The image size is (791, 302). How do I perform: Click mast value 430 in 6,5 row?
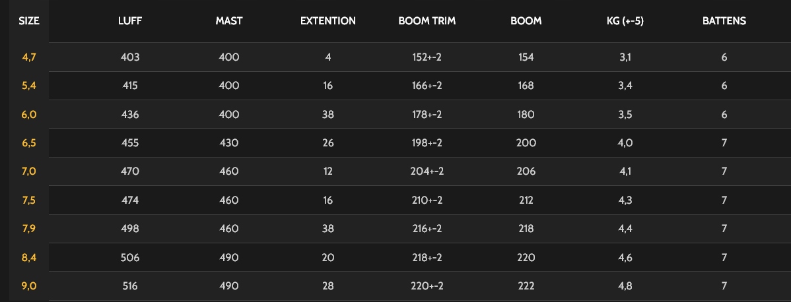(x=228, y=143)
